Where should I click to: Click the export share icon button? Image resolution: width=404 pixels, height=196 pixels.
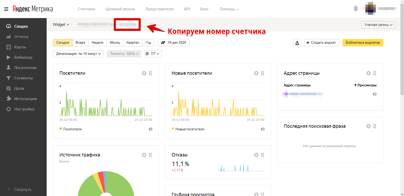point(297,43)
